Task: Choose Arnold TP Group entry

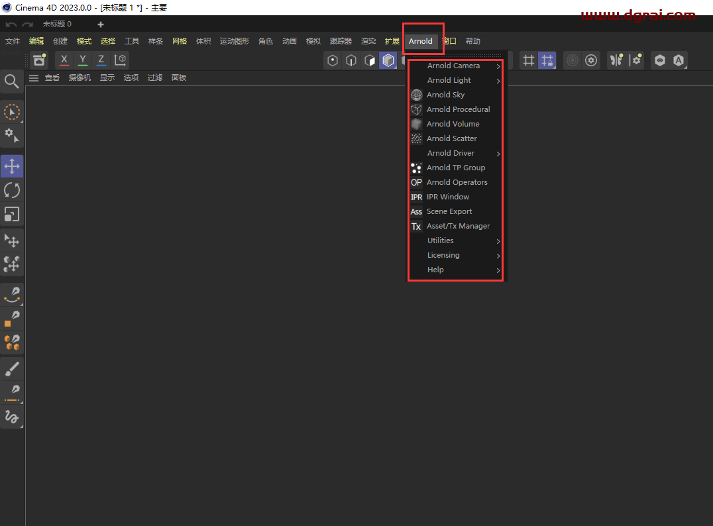Action: pos(456,168)
